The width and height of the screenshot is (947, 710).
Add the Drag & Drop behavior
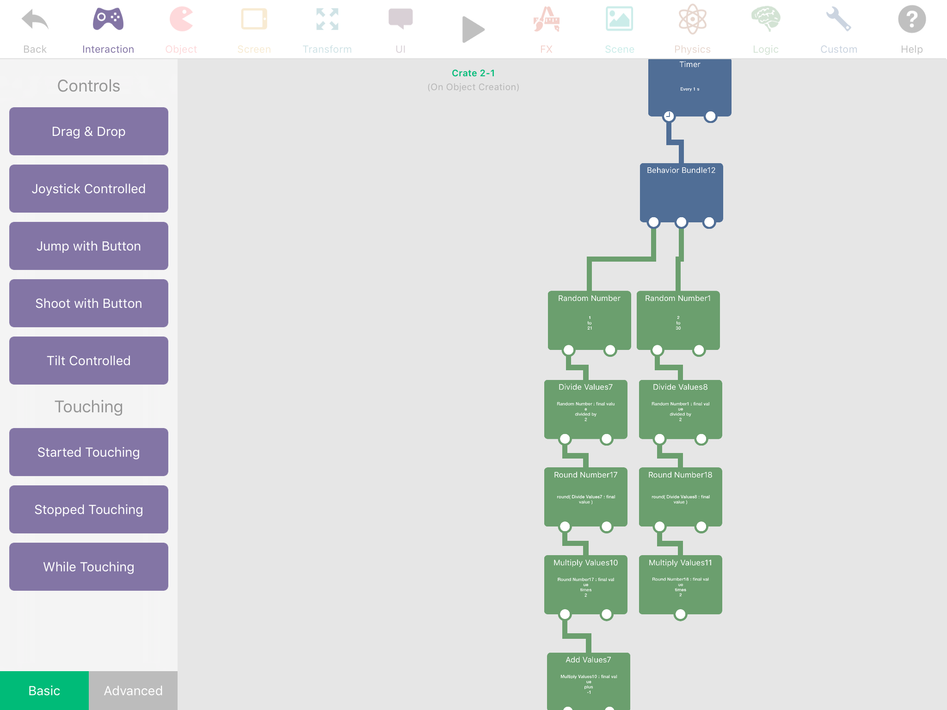coord(89,131)
